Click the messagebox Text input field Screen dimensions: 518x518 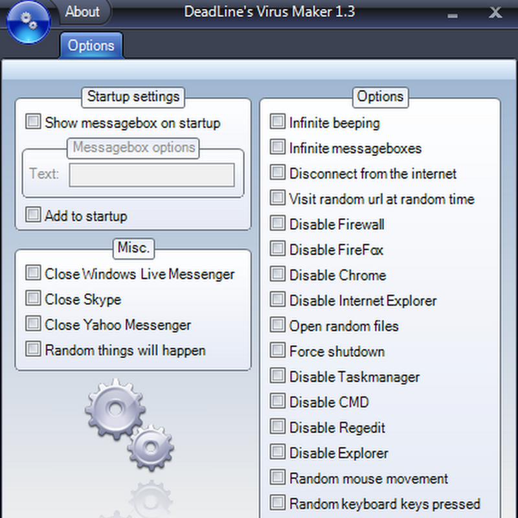(152, 175)
